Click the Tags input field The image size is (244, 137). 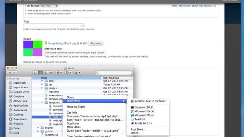pyautogui.click(x=54, y=25)
